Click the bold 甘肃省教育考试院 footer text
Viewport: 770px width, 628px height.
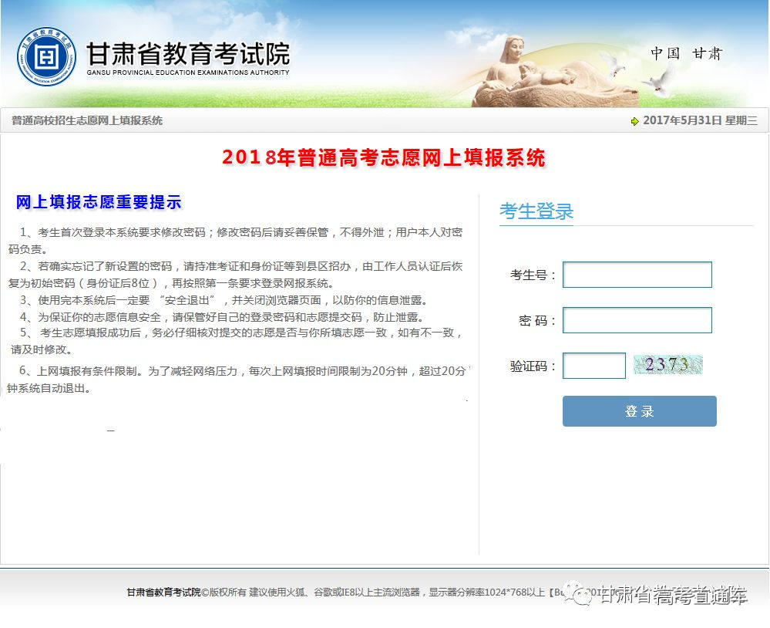pos(163,593)
